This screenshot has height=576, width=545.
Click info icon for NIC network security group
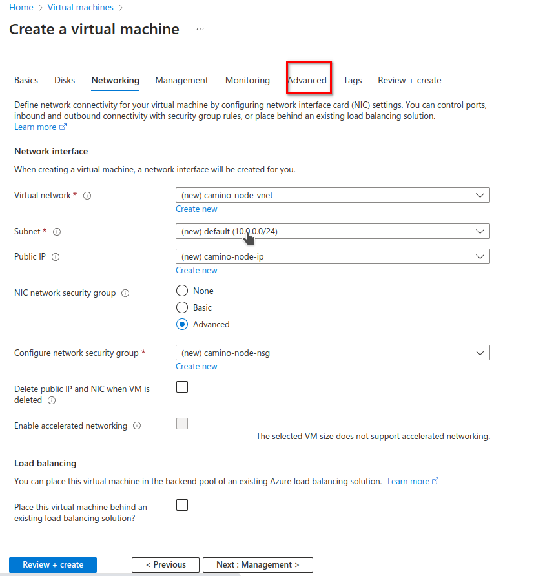125,293
